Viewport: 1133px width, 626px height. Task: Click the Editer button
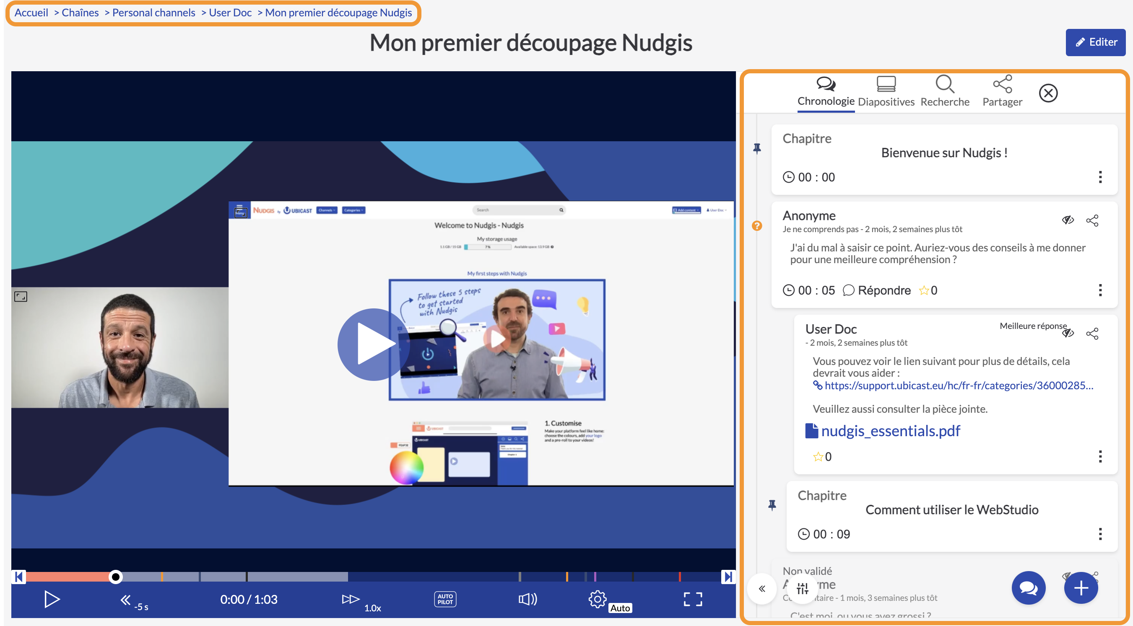coord(1095,42)
